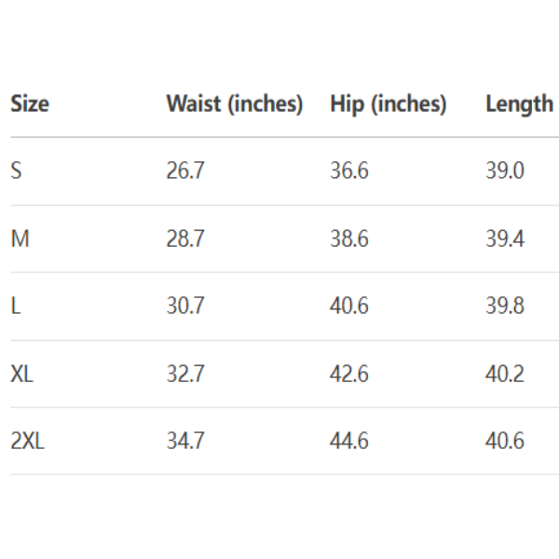Click the 26.7 waist value
This screenshot has width=559, height=559.
(x=184, y=171)
